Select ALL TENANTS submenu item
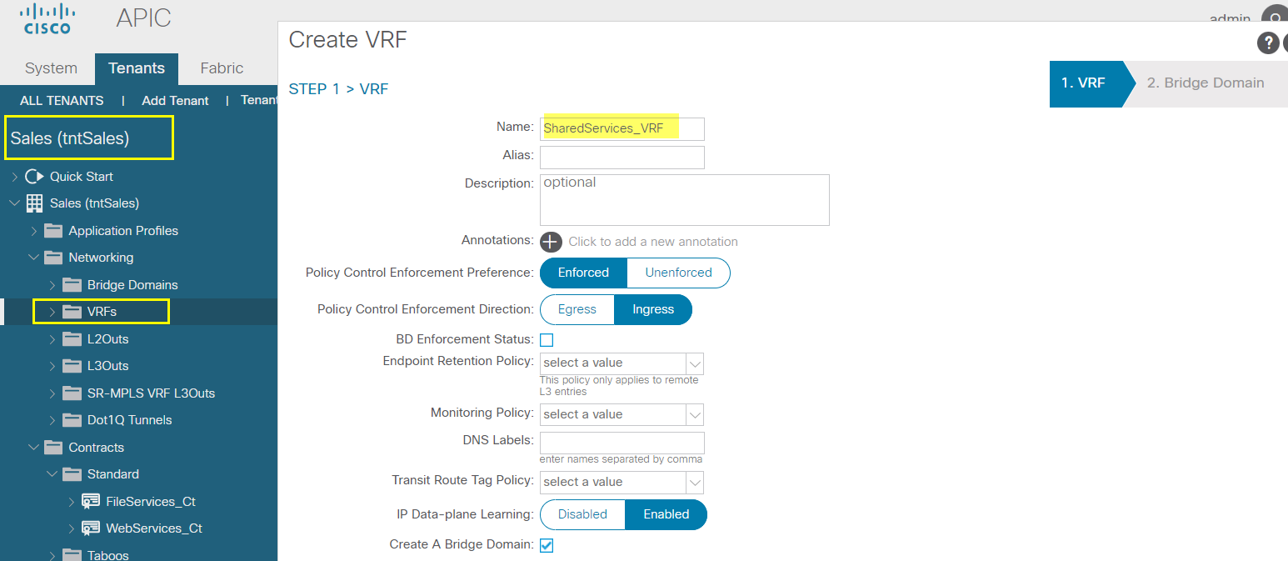Screen dimensions: 1288x561 click(x=62, y=100)
